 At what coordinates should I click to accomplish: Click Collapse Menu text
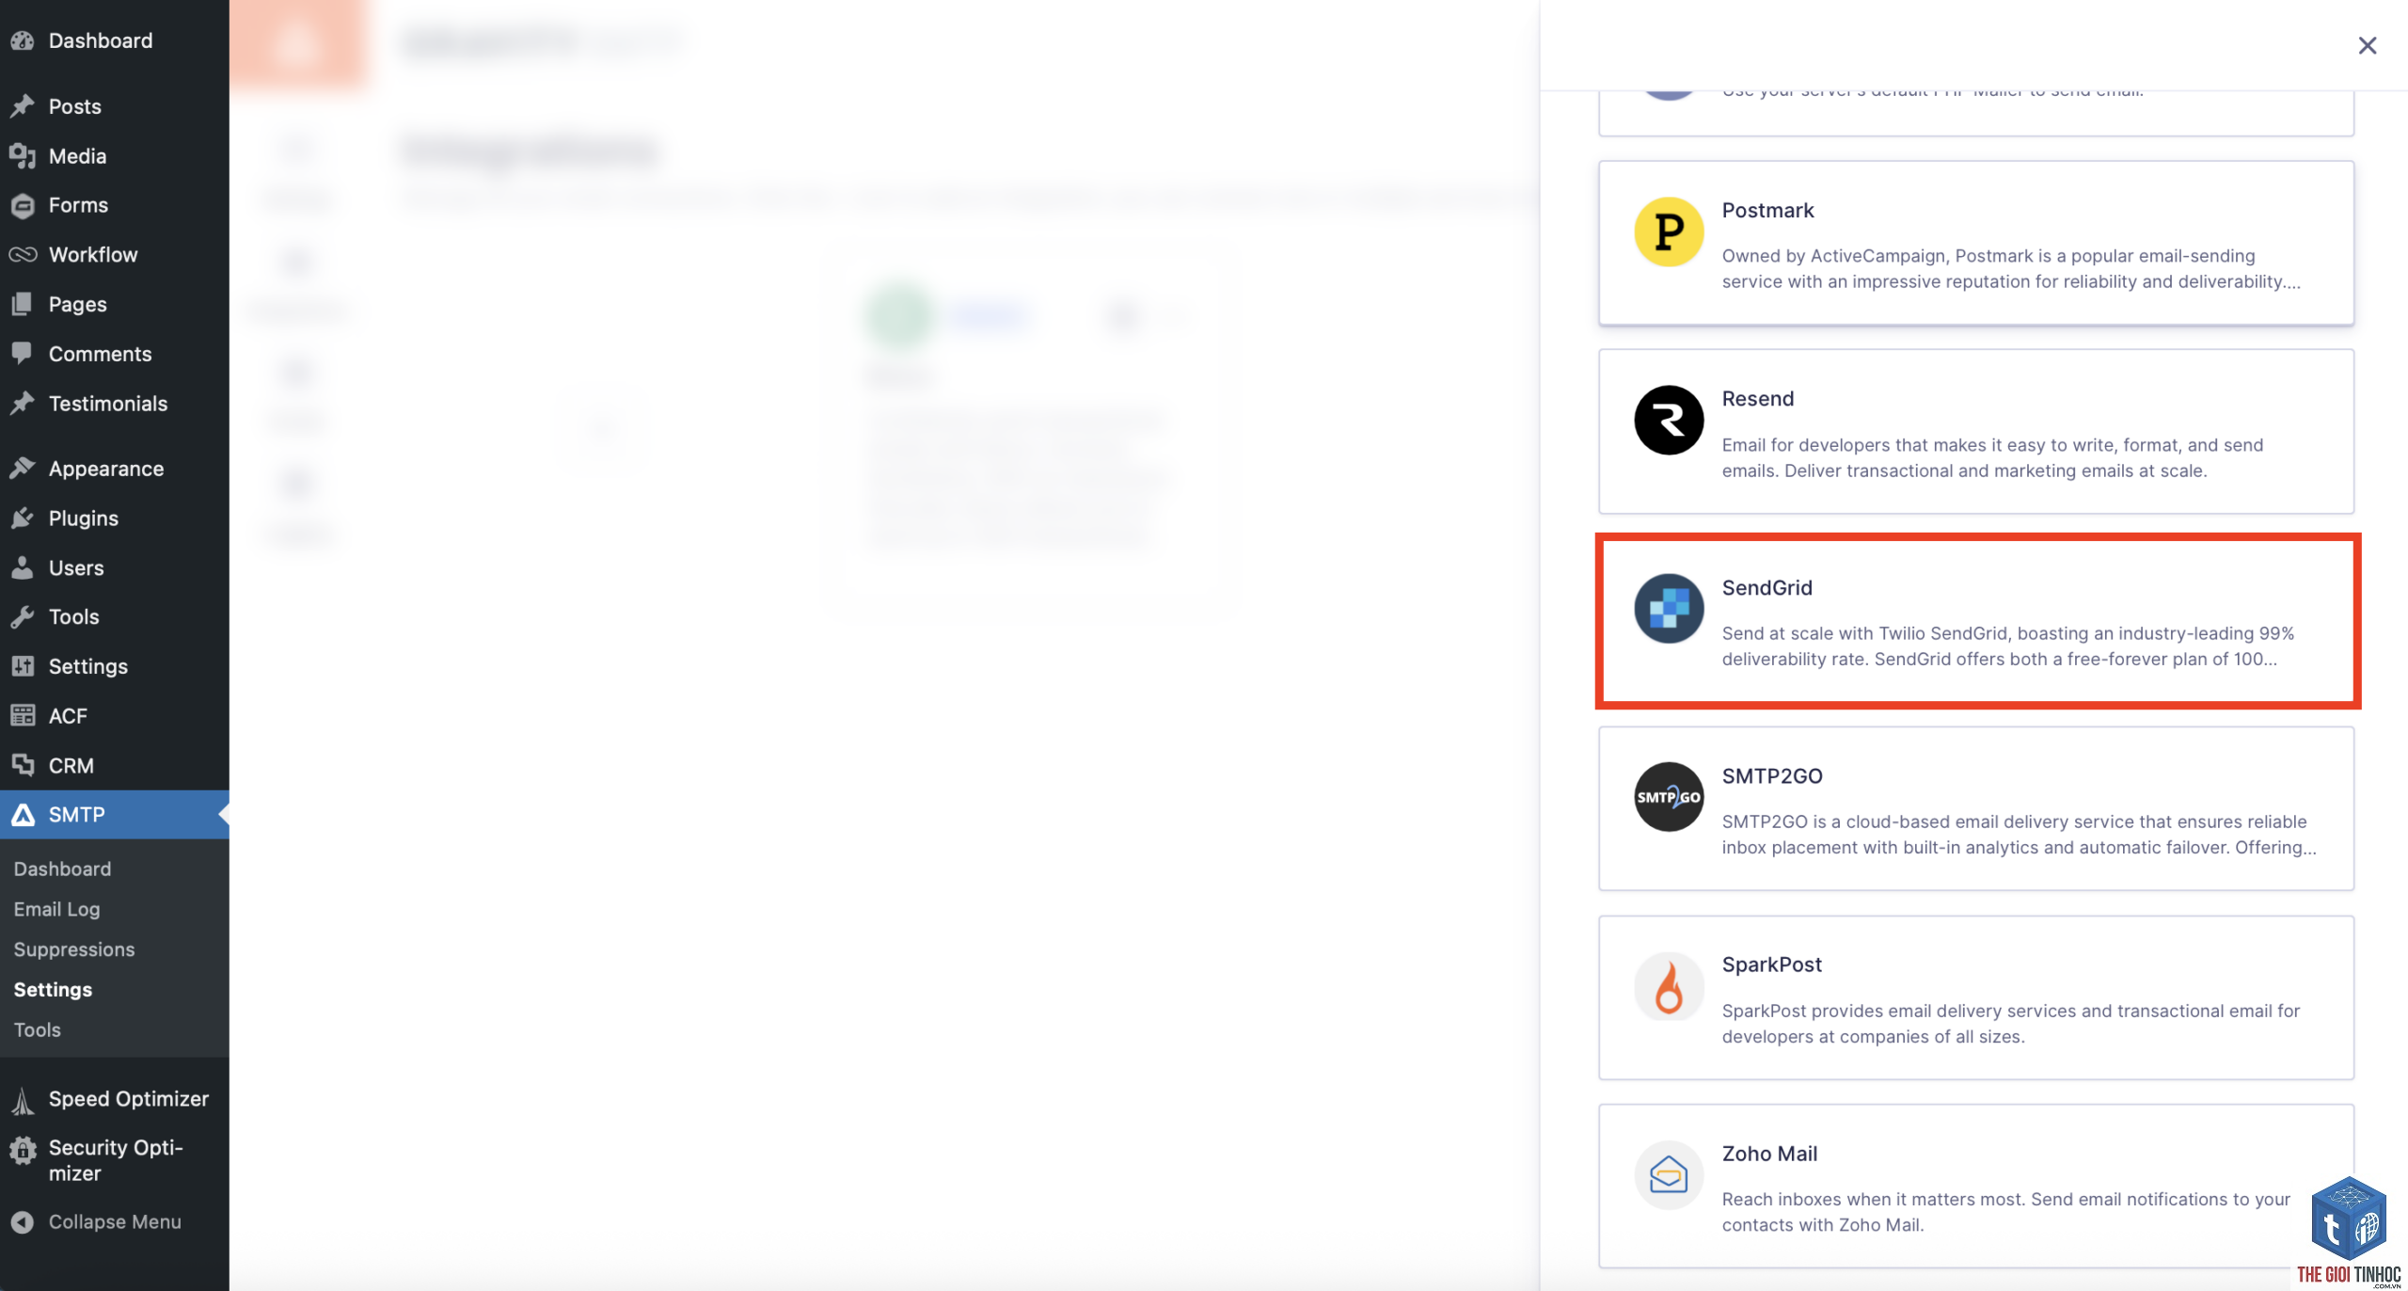coord(115,1221)
